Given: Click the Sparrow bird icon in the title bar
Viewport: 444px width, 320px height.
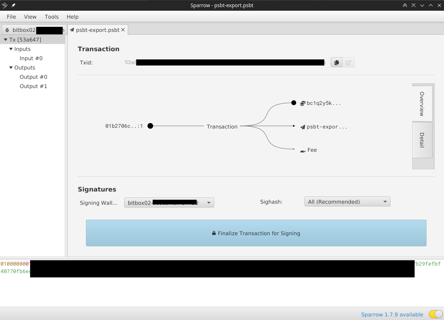Looking at the screenshot, I should tap(4, 5).
